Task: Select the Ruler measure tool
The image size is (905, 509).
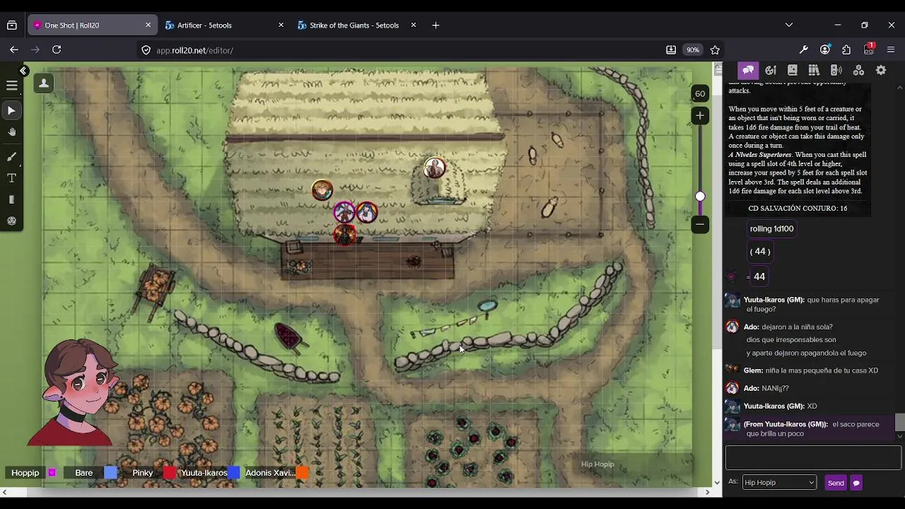Action: click(x=12, y=199)
